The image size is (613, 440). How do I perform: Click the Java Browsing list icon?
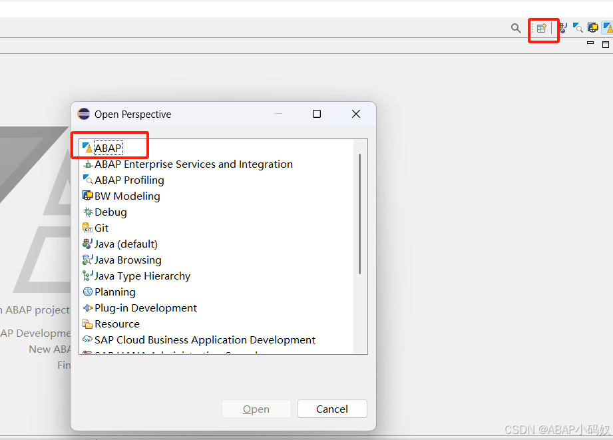tap(88, 260)
